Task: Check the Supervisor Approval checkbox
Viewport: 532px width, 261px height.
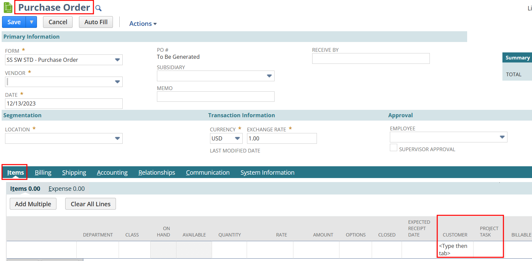Action: coord(393,148)
